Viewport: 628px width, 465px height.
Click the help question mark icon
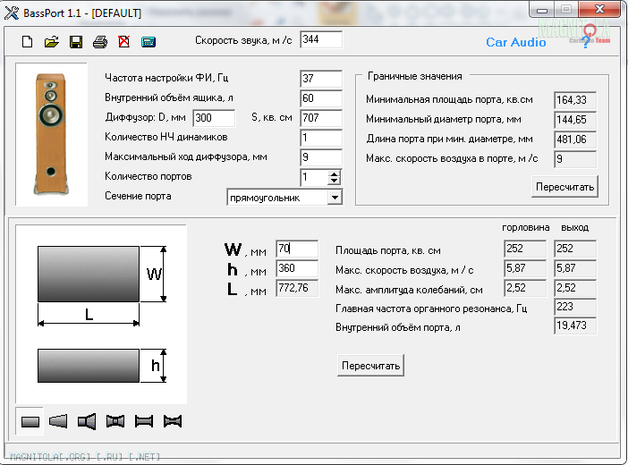(x=586, y=42)
